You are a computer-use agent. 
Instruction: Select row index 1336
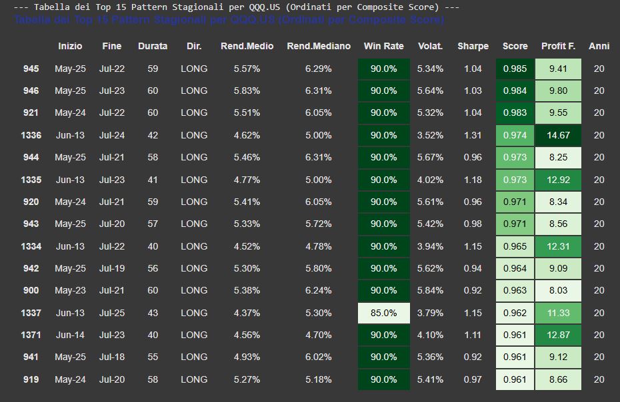(31, 136)
